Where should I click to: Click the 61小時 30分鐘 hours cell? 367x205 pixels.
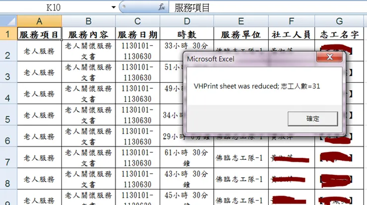pos(187,157)
